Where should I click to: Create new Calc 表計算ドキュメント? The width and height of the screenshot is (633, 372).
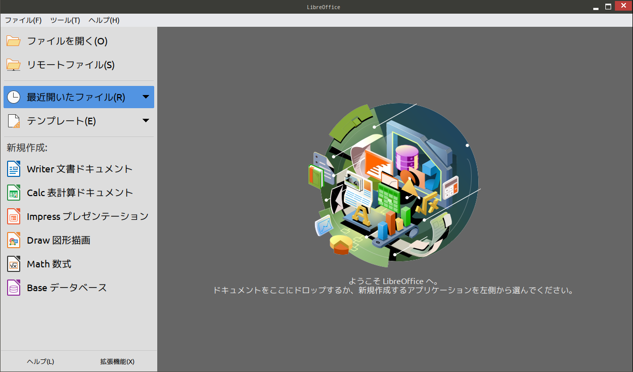pyautogui.click(x=79, y=193)
